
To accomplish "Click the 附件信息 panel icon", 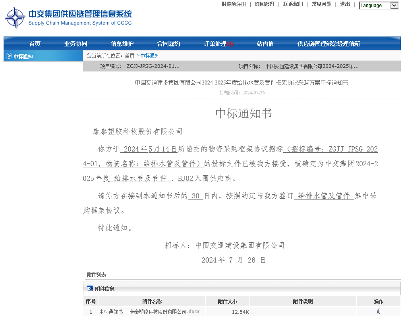I will [x=90, y=288].
